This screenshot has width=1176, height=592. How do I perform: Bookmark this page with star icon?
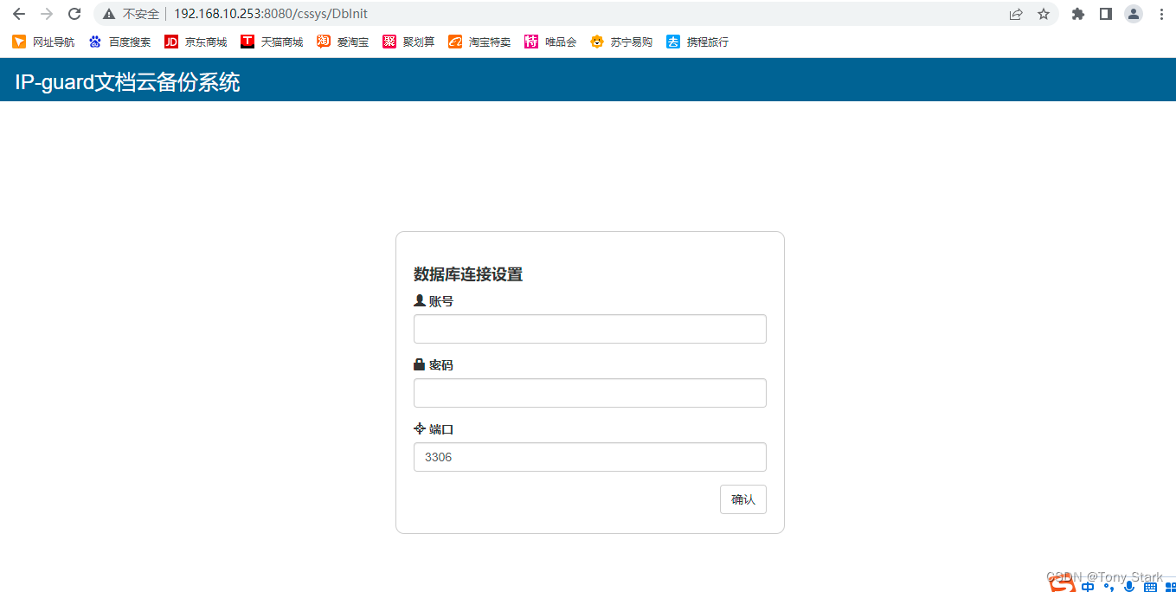coord(1044,14)
